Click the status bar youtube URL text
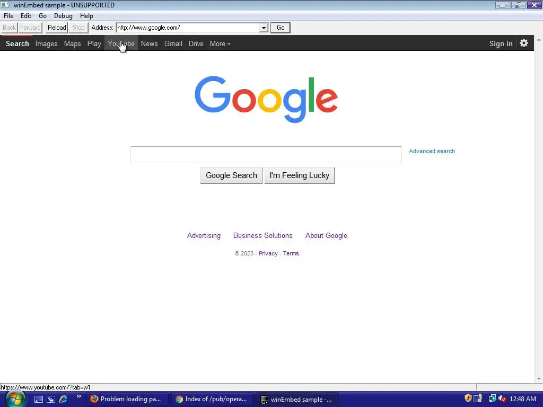Viewport: 543px width, 407px height. pyautogui.click(x=46, y=387)
